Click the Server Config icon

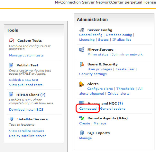[x=82, y=30]
